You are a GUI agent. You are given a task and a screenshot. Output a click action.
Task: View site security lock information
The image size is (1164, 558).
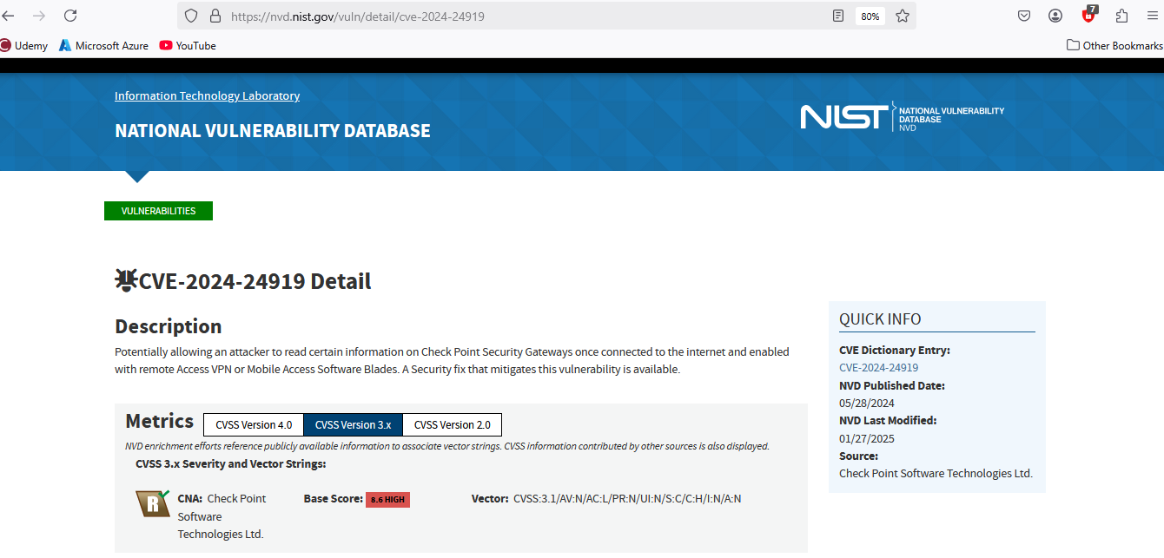pyautogui.click(x=215, y=16)
